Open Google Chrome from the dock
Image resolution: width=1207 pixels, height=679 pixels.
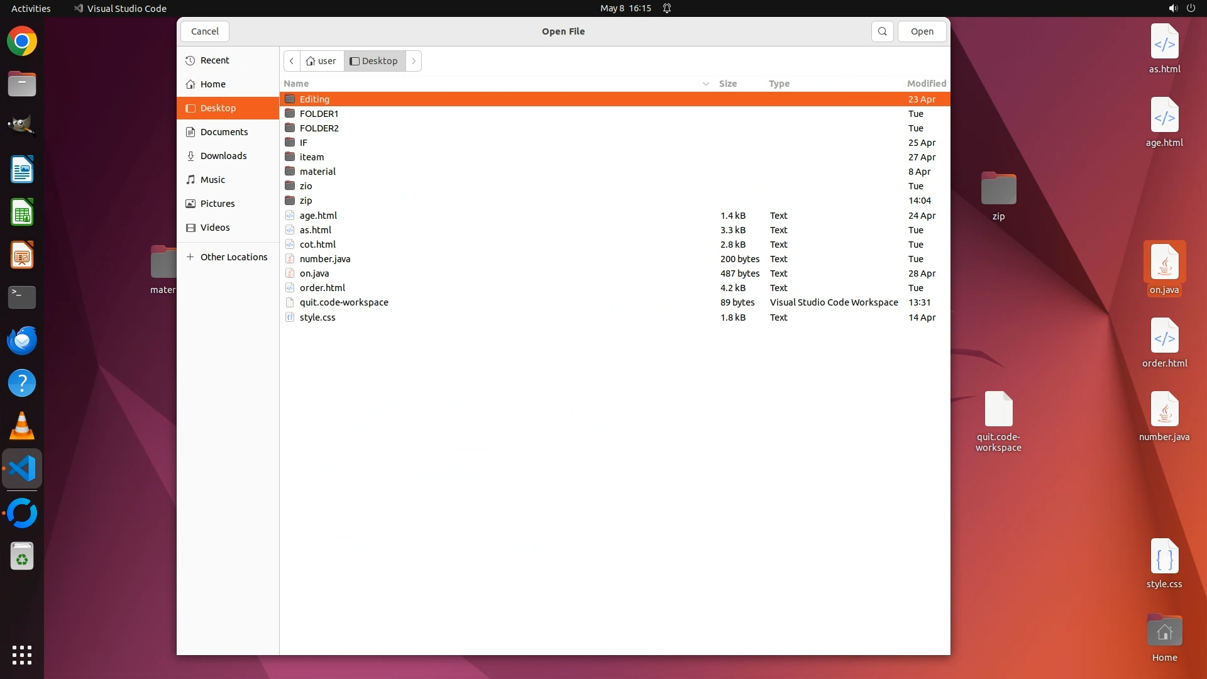pyautogui.click(x=22, y=41)
